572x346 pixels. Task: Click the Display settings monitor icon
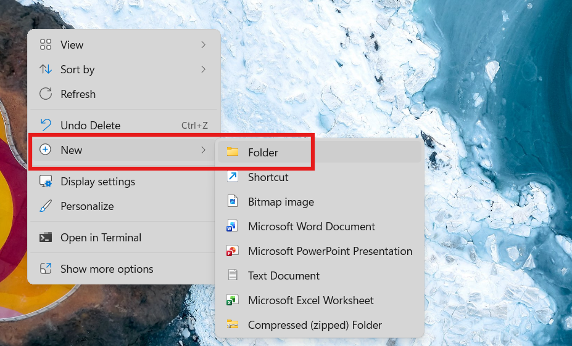coord(46,181)
